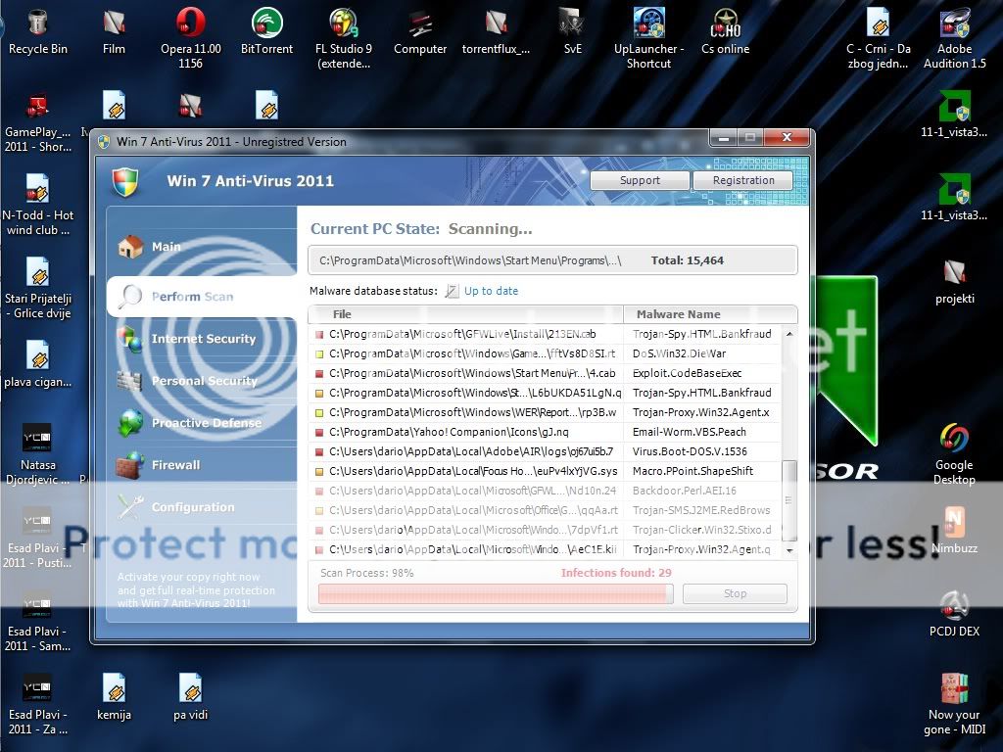This screenshot has width=1003, height=752.
Task: Click the Support button
Action: tap(640, 180)
